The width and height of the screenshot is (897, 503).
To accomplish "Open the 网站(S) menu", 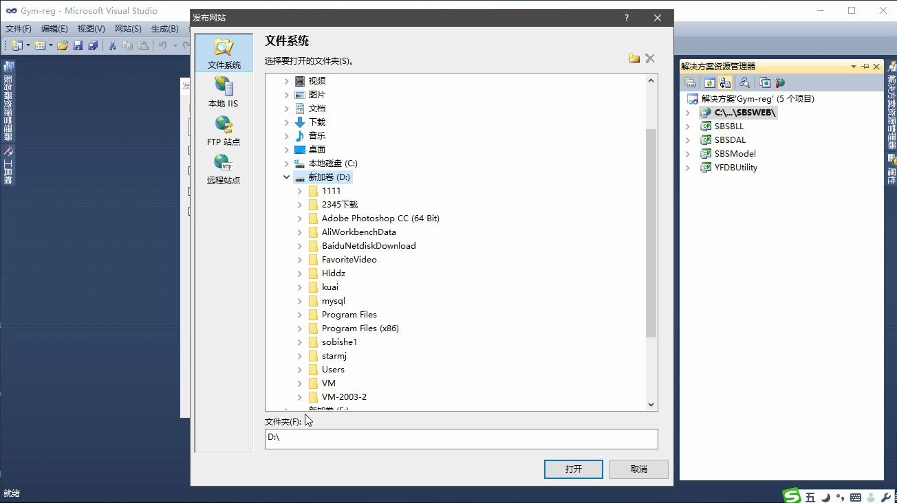I will click(128, 29).
